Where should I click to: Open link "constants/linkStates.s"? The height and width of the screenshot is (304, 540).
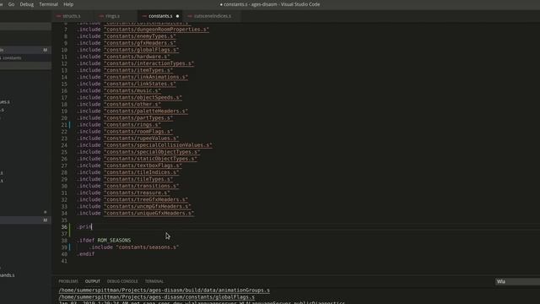(140, 84)
